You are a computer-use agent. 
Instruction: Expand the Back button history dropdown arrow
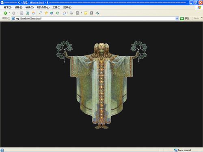[9, 13]
